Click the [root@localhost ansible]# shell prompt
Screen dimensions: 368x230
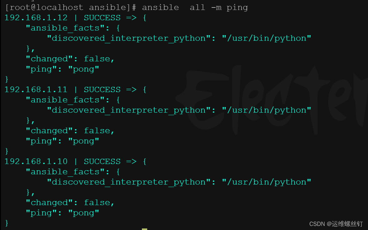(x=71, y=7)
